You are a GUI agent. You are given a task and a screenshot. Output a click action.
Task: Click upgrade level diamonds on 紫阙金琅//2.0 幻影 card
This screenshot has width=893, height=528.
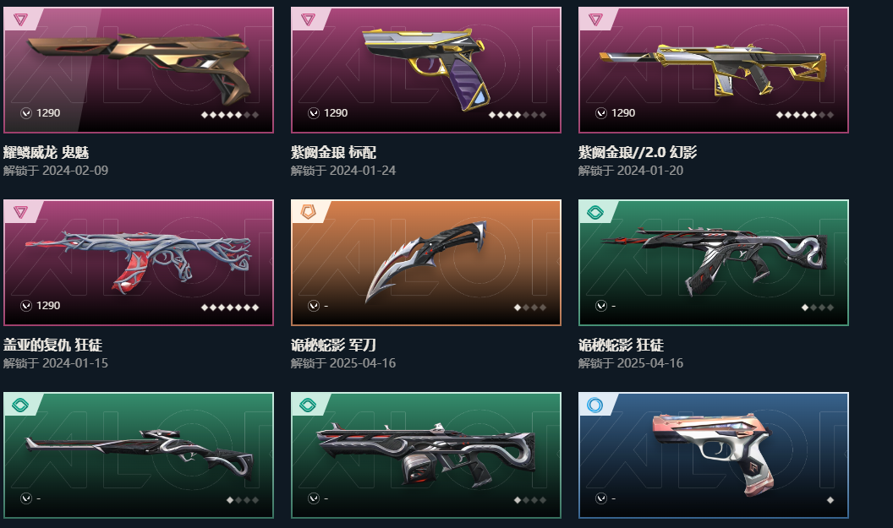point(805,115)
